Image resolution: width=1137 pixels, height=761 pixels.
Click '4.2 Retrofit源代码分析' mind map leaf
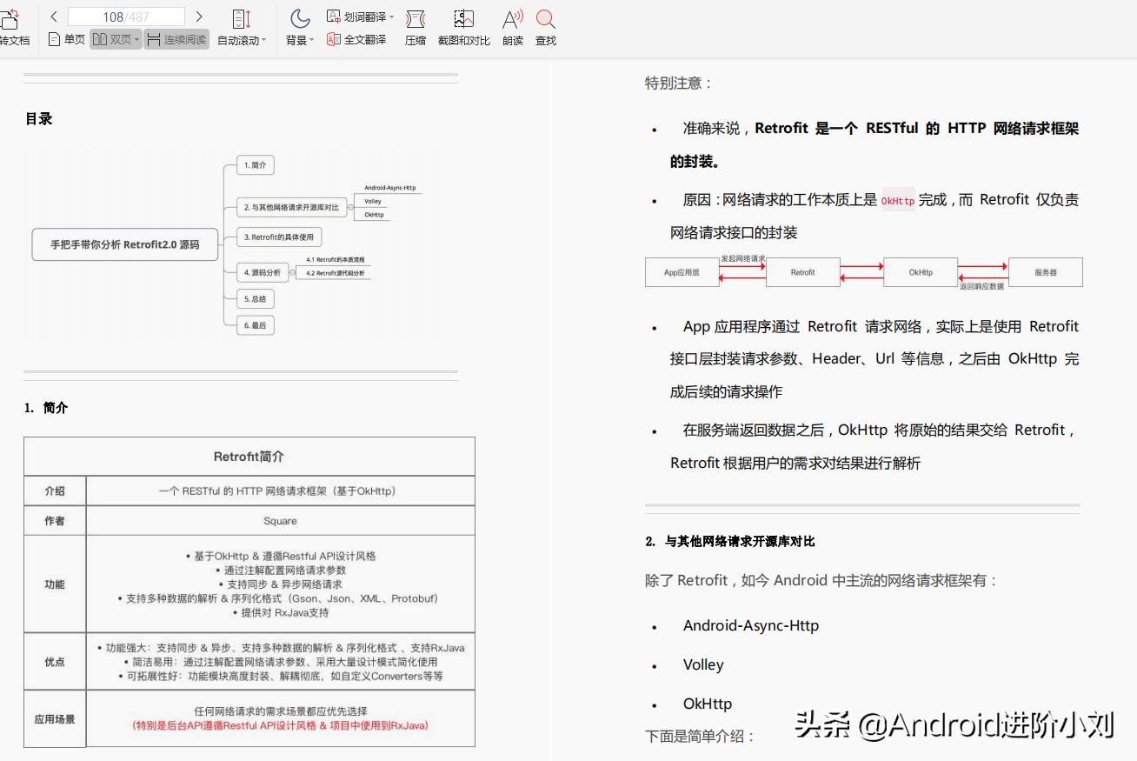pos(336,273)
